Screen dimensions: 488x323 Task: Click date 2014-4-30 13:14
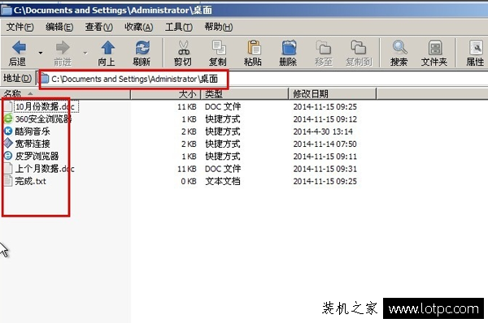pyautogui.click(x=323, y=131)
